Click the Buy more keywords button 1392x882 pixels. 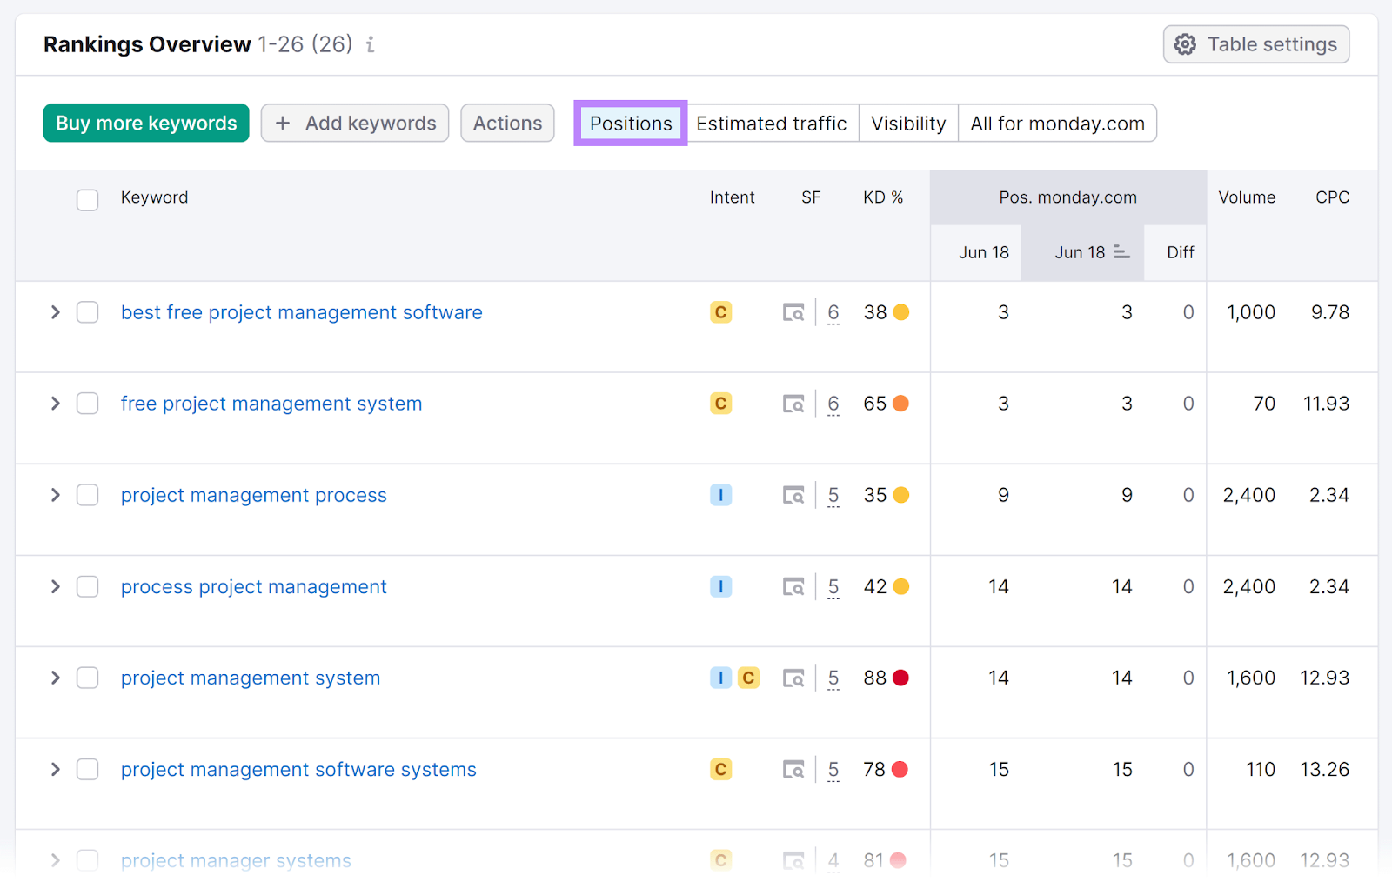point(145,123)
